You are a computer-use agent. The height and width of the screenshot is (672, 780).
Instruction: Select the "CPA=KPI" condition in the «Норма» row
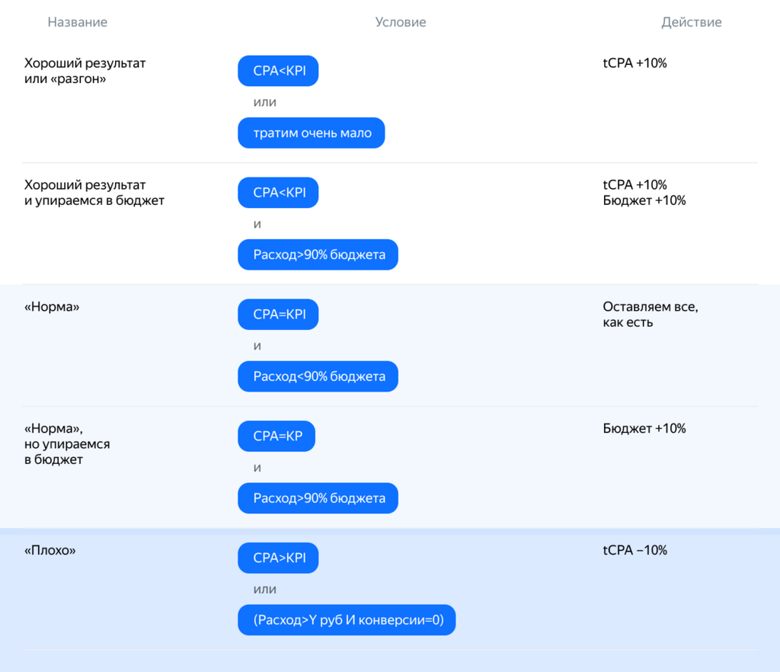pos(278,315)
